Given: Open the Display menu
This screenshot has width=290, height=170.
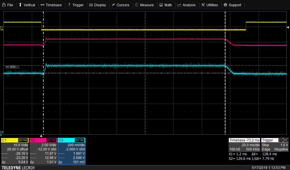Looking at the screenshot, I should (98, 5).
